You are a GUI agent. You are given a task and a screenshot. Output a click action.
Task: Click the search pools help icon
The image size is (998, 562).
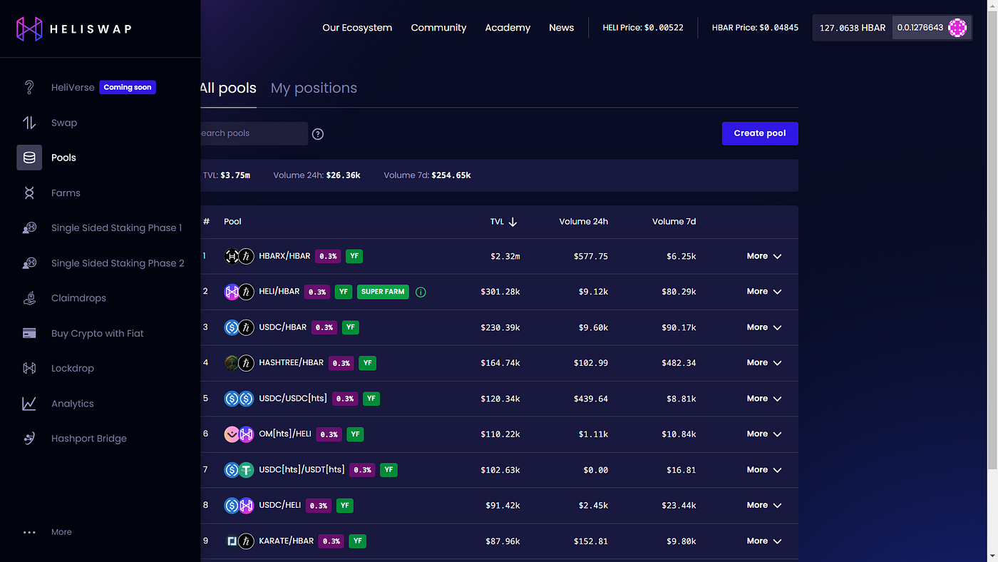tap(318, 134)
